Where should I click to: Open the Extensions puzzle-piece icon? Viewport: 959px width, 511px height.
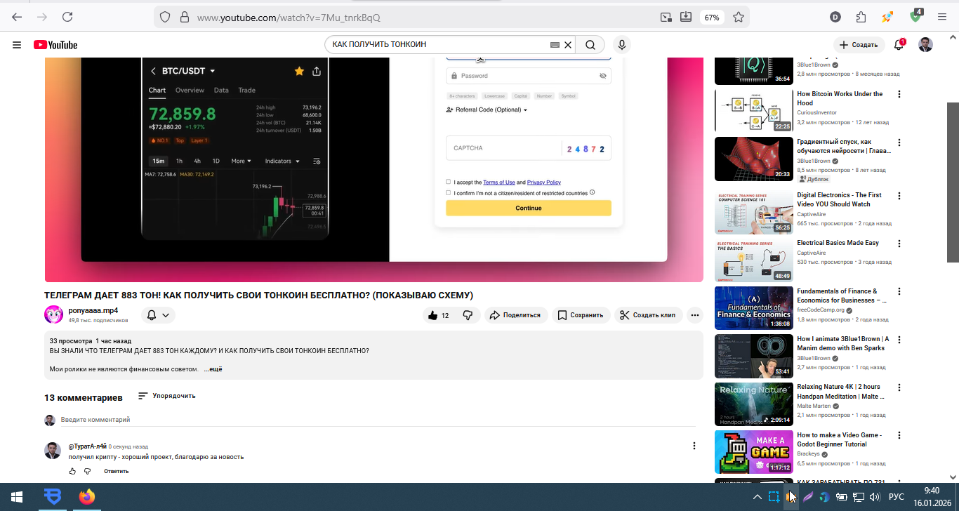point(861,17)
